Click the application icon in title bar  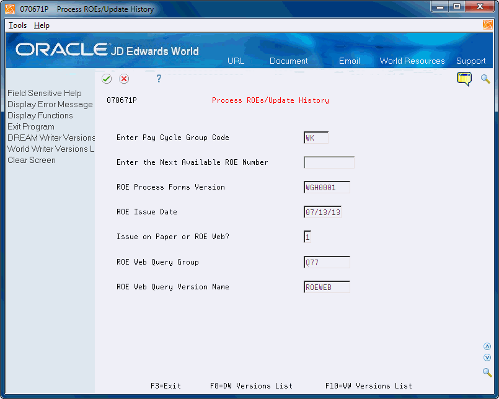pos(10,9)
